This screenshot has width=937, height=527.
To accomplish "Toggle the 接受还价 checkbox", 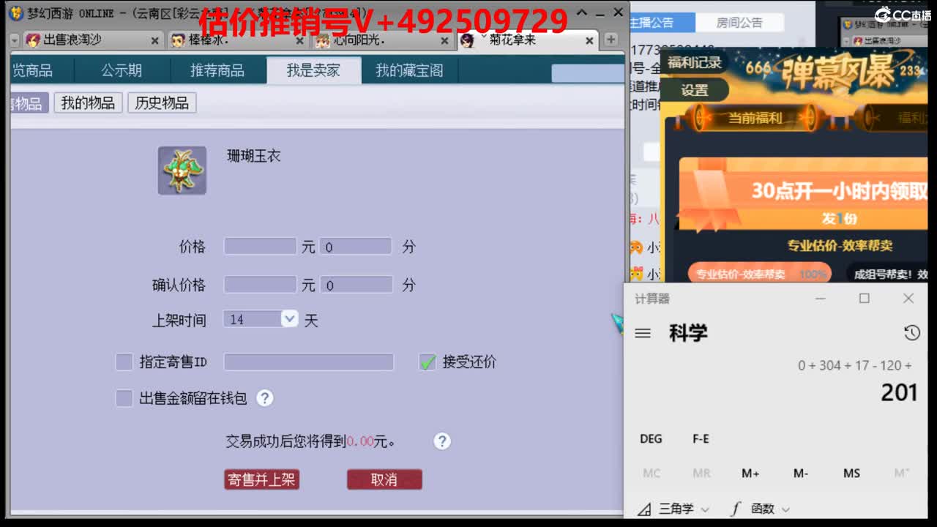I will (428, 362).
